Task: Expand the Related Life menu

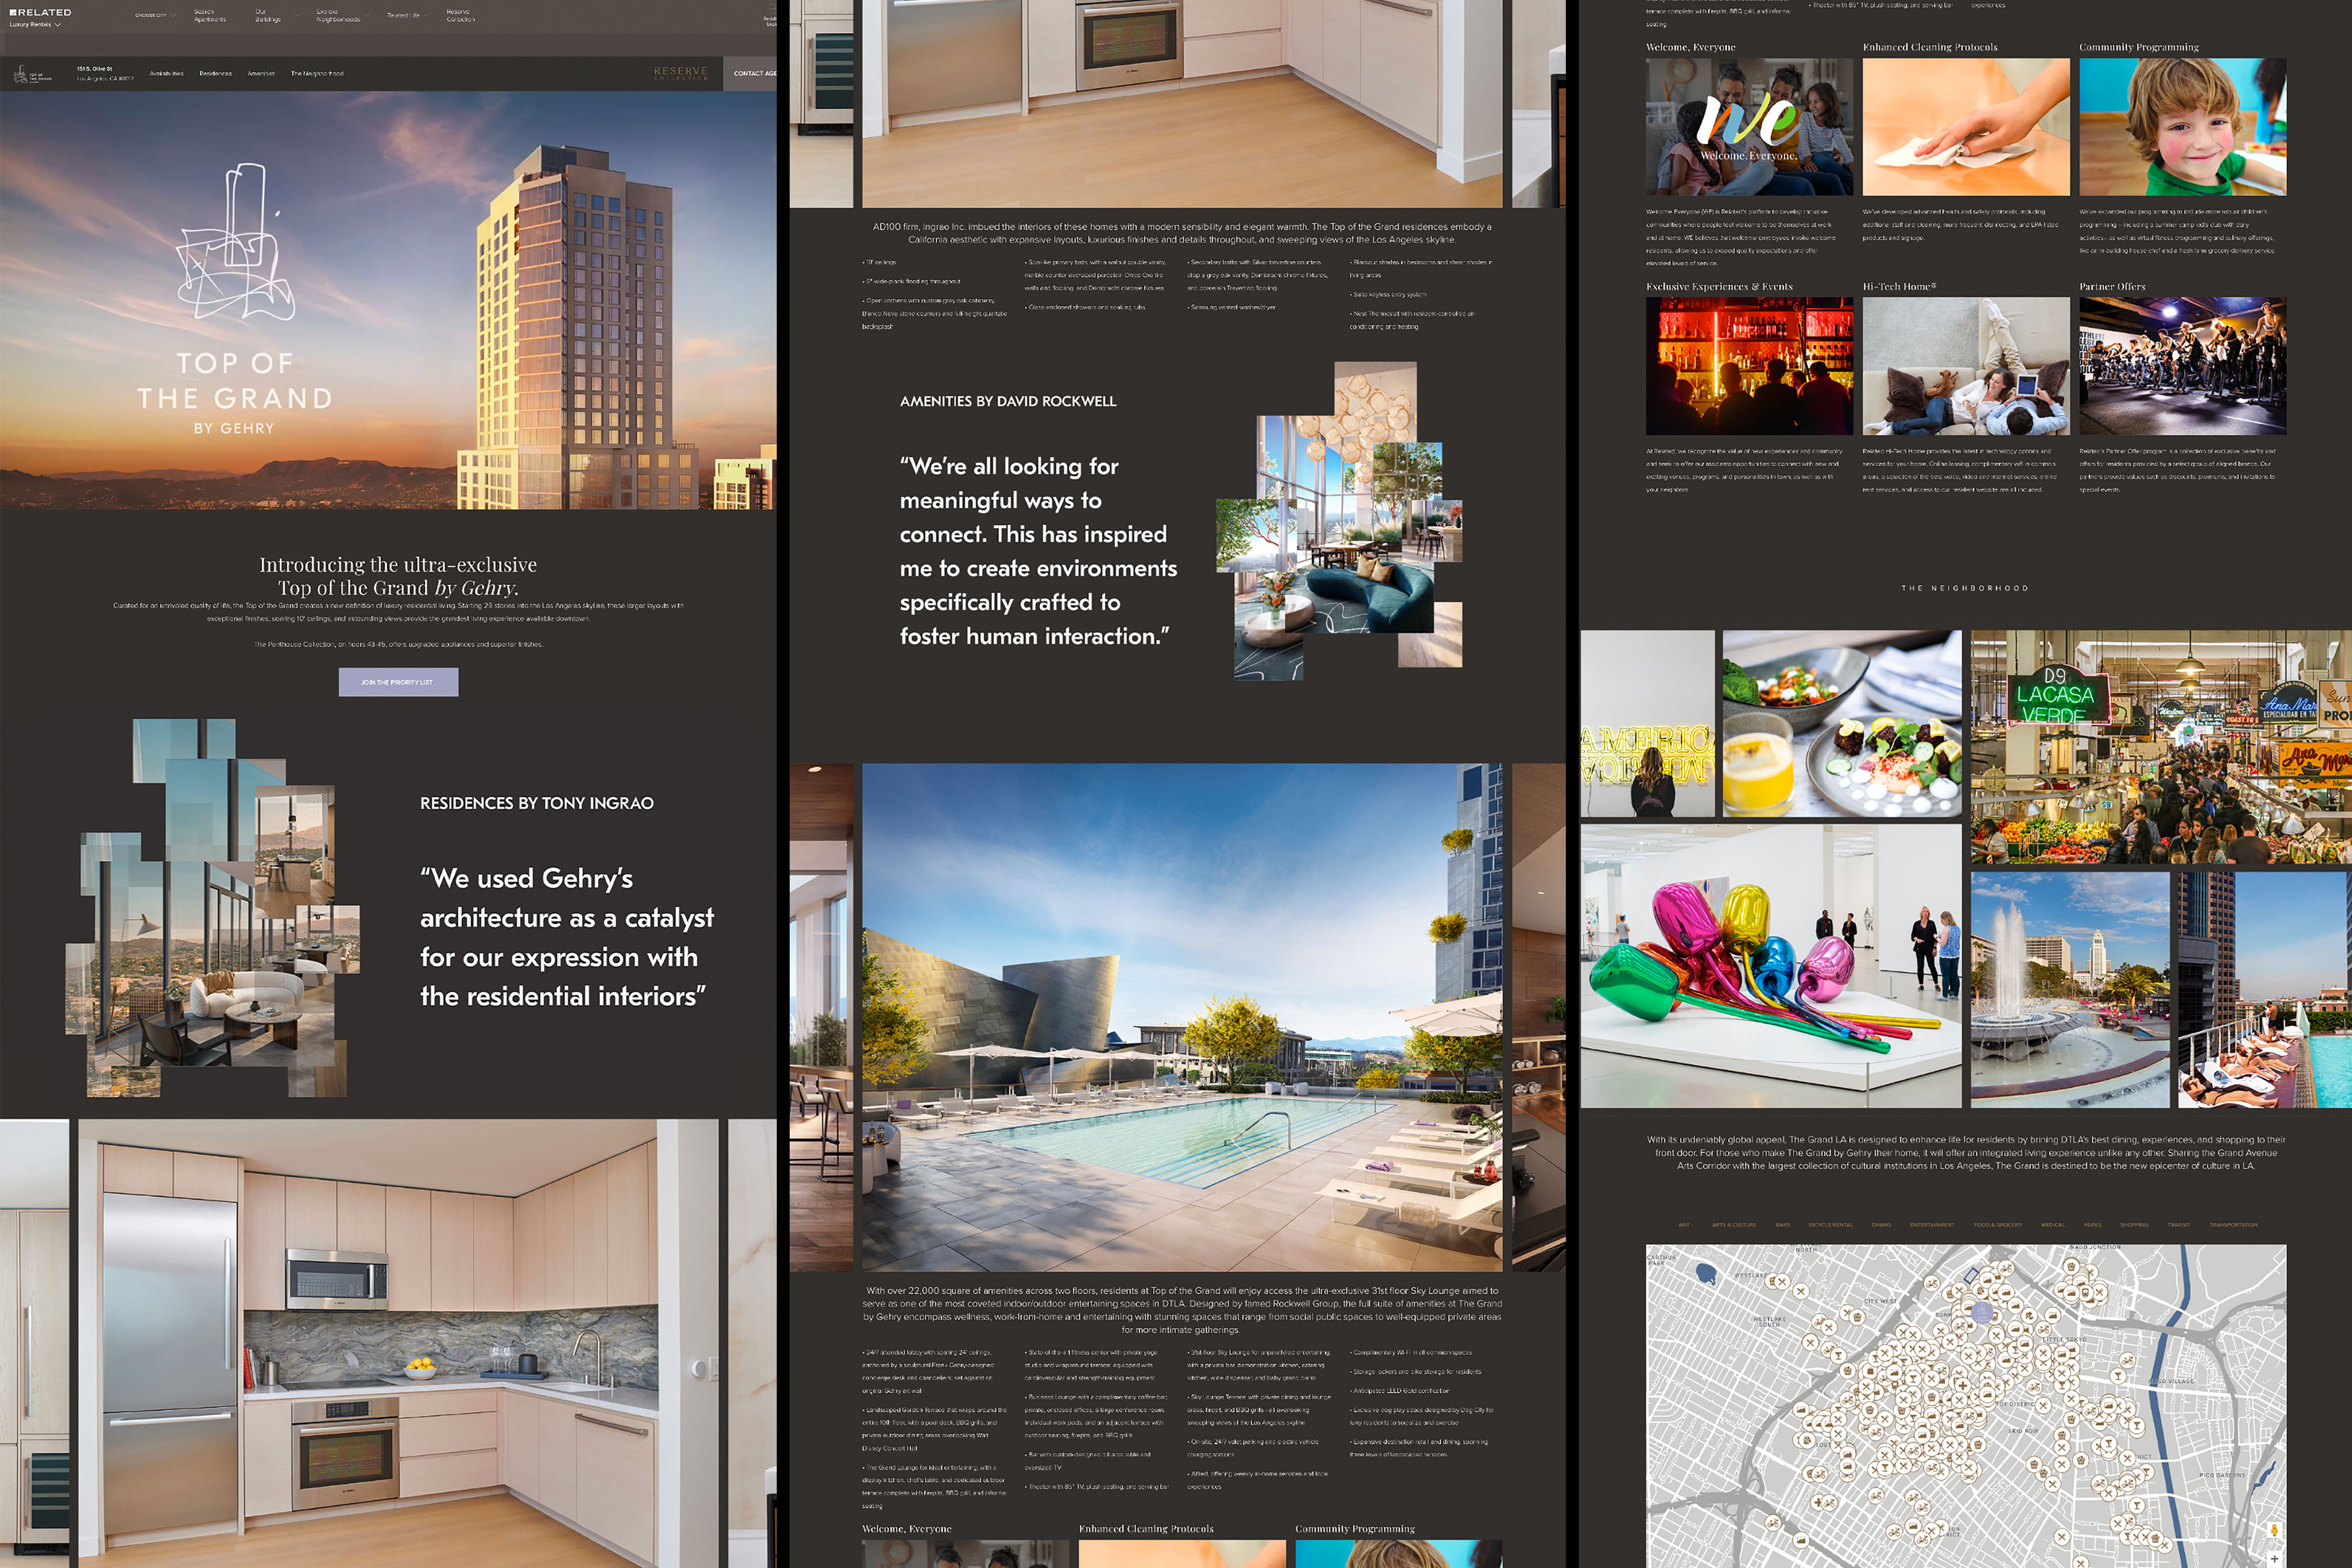Action: [x=408, y=15]
